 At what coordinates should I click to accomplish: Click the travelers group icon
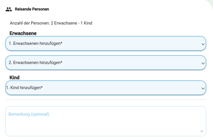tap(9, 9)
